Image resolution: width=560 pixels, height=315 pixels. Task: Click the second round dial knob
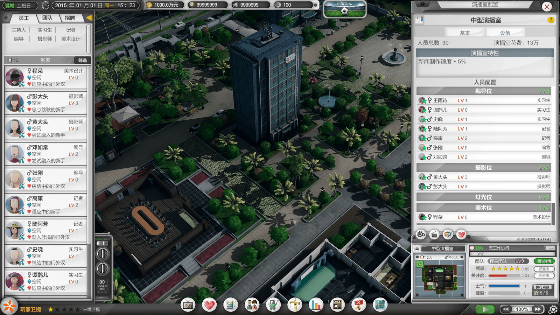pos(103,268)
